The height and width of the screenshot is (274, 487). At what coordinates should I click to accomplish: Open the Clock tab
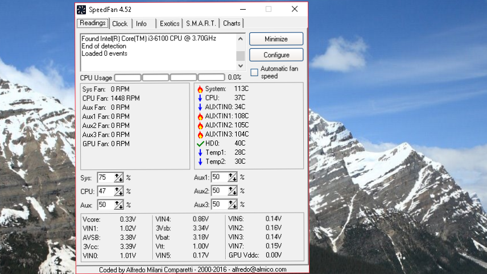pyautogui.click(x=120, y=23)
